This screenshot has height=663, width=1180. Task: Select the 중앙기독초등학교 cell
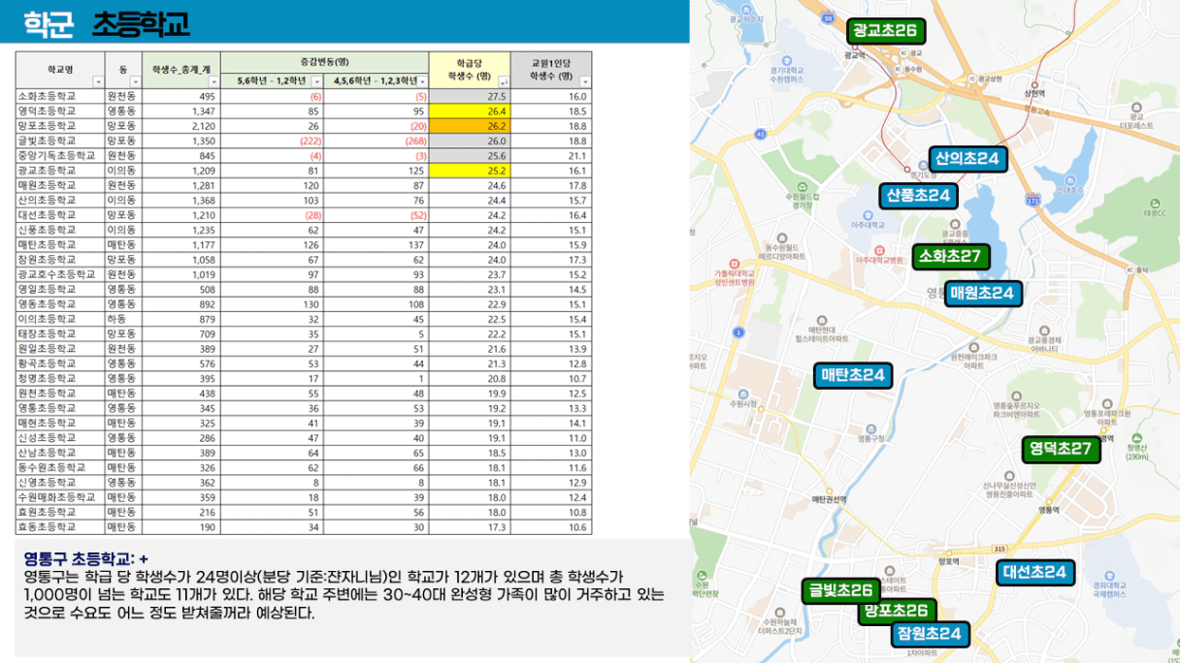click(60, 155)
